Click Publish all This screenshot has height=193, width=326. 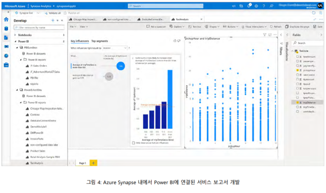pyautogui.click(x=72, y=13)
